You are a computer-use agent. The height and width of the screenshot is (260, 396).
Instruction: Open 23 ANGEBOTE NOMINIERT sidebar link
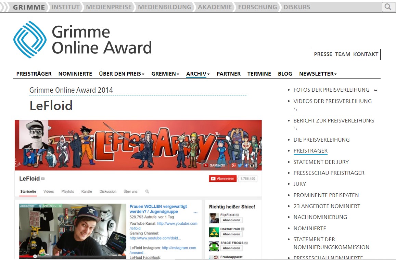(x=327, y=206)
